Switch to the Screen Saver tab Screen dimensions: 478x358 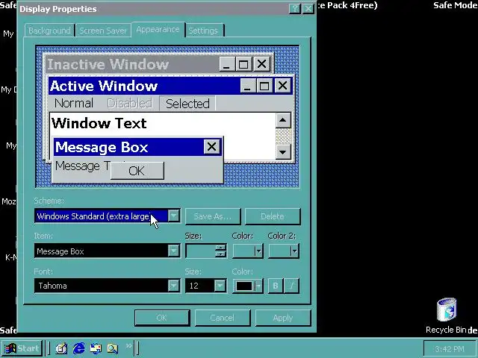tap(103, 31)
